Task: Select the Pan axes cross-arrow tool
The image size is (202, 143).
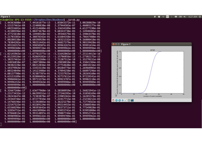Action: 123,100
